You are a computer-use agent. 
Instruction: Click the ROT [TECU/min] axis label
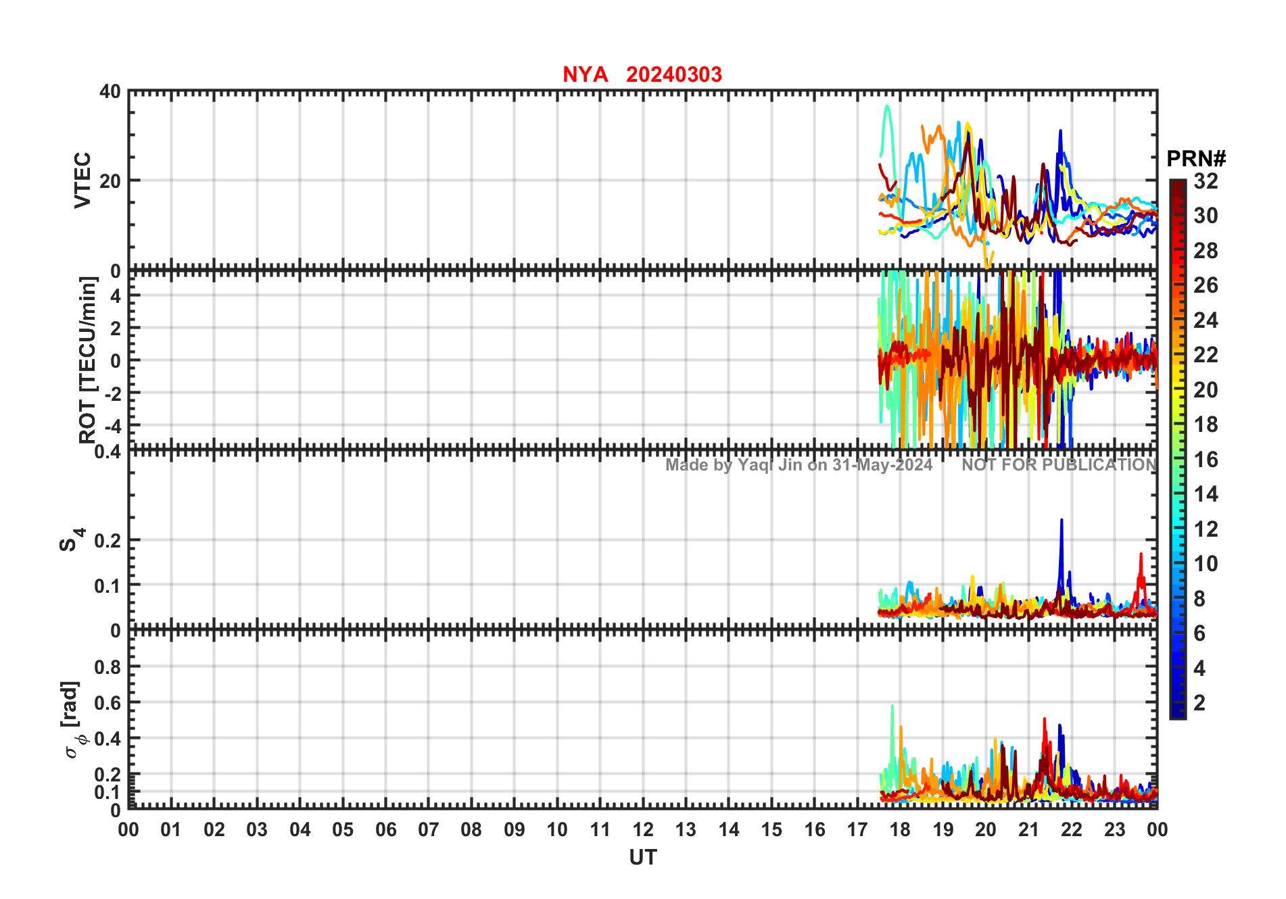(x=88, y=360)
